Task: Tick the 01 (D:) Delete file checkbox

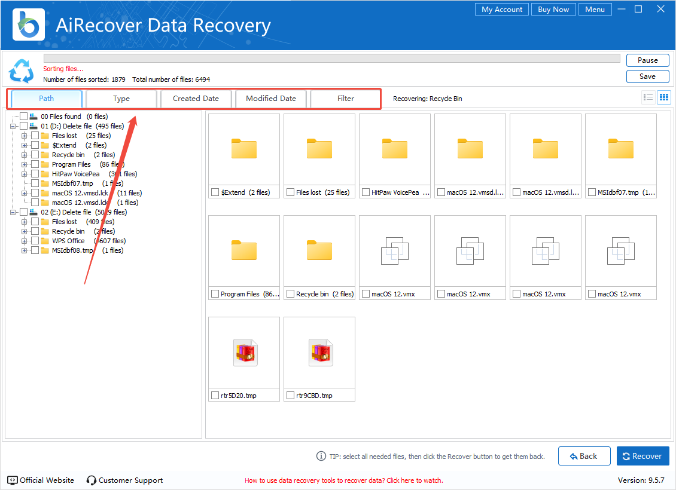Action: click(23, 126)
